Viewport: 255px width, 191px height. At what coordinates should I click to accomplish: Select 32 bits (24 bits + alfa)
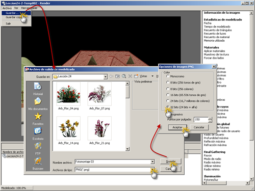tap(168, 107)
